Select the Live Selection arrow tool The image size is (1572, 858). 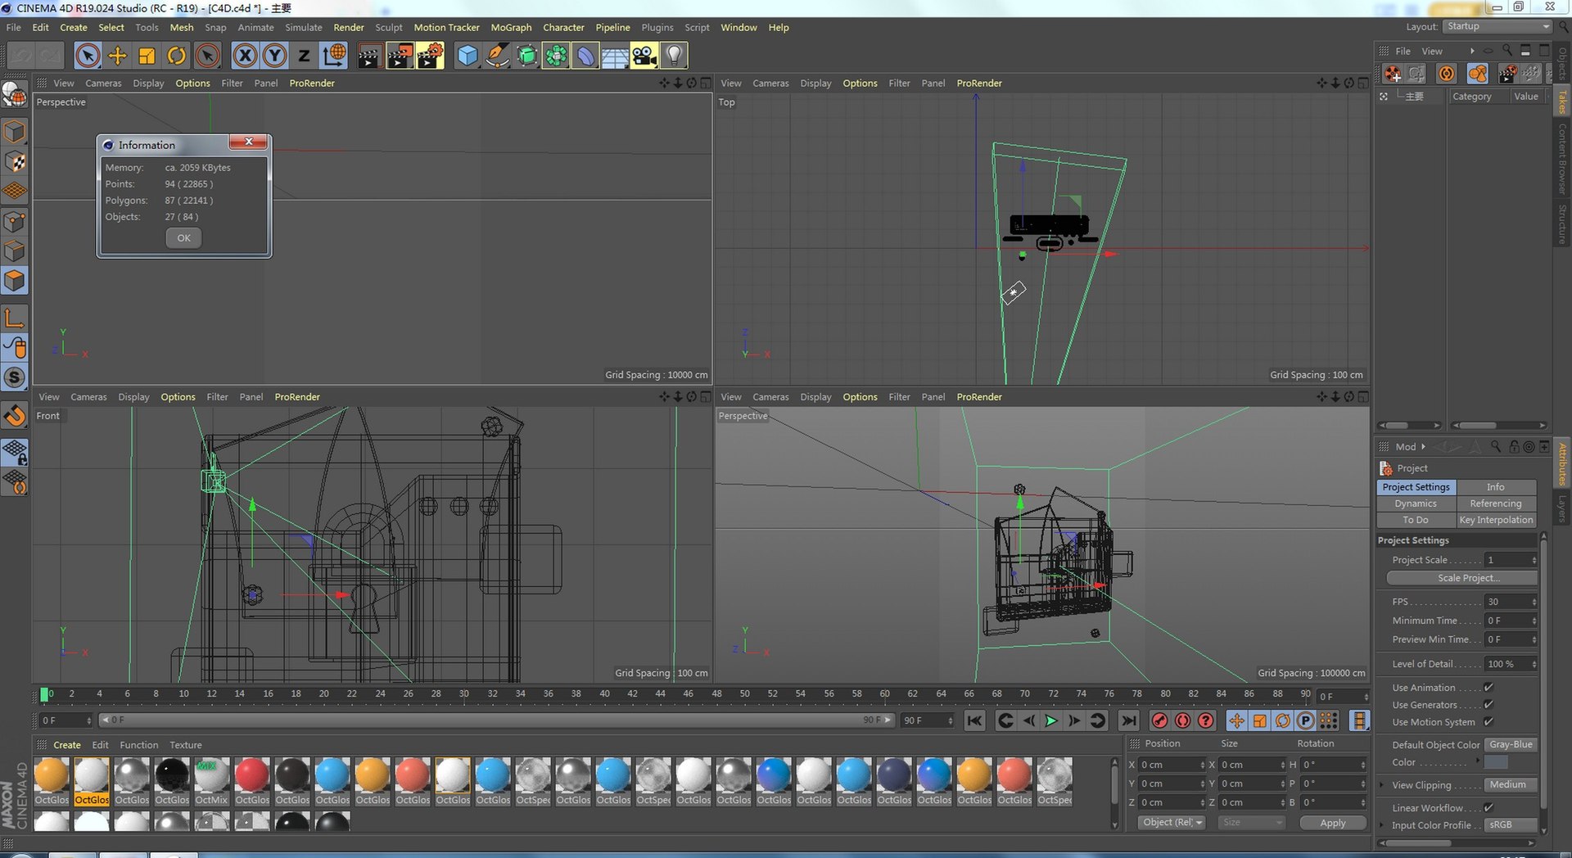tap(88, 56)
